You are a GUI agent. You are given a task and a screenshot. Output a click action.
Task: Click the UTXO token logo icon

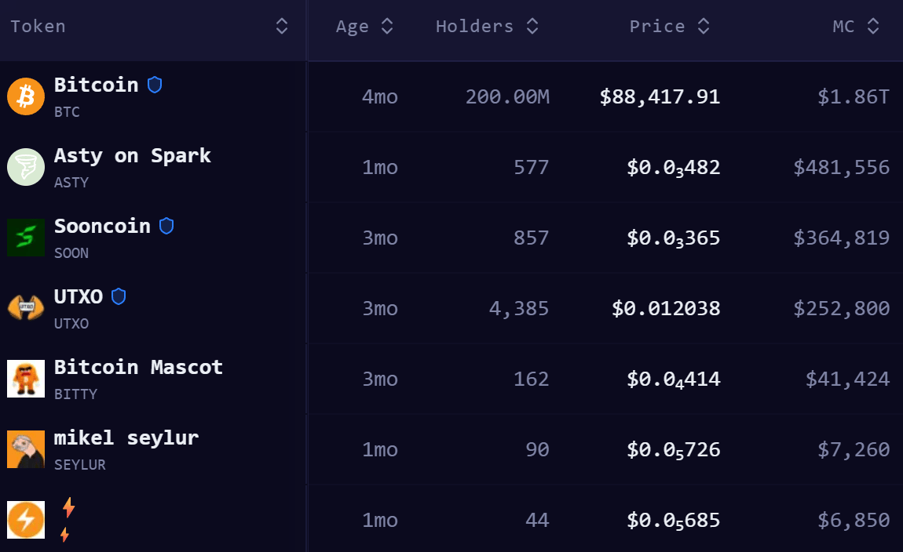(26, 307)
